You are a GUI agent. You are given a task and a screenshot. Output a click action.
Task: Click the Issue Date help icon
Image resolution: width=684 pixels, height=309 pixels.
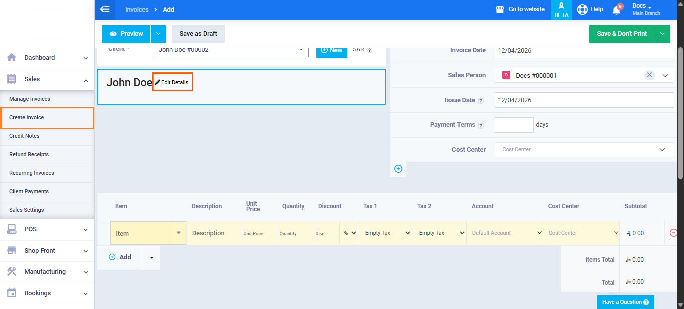coord(481,101)
